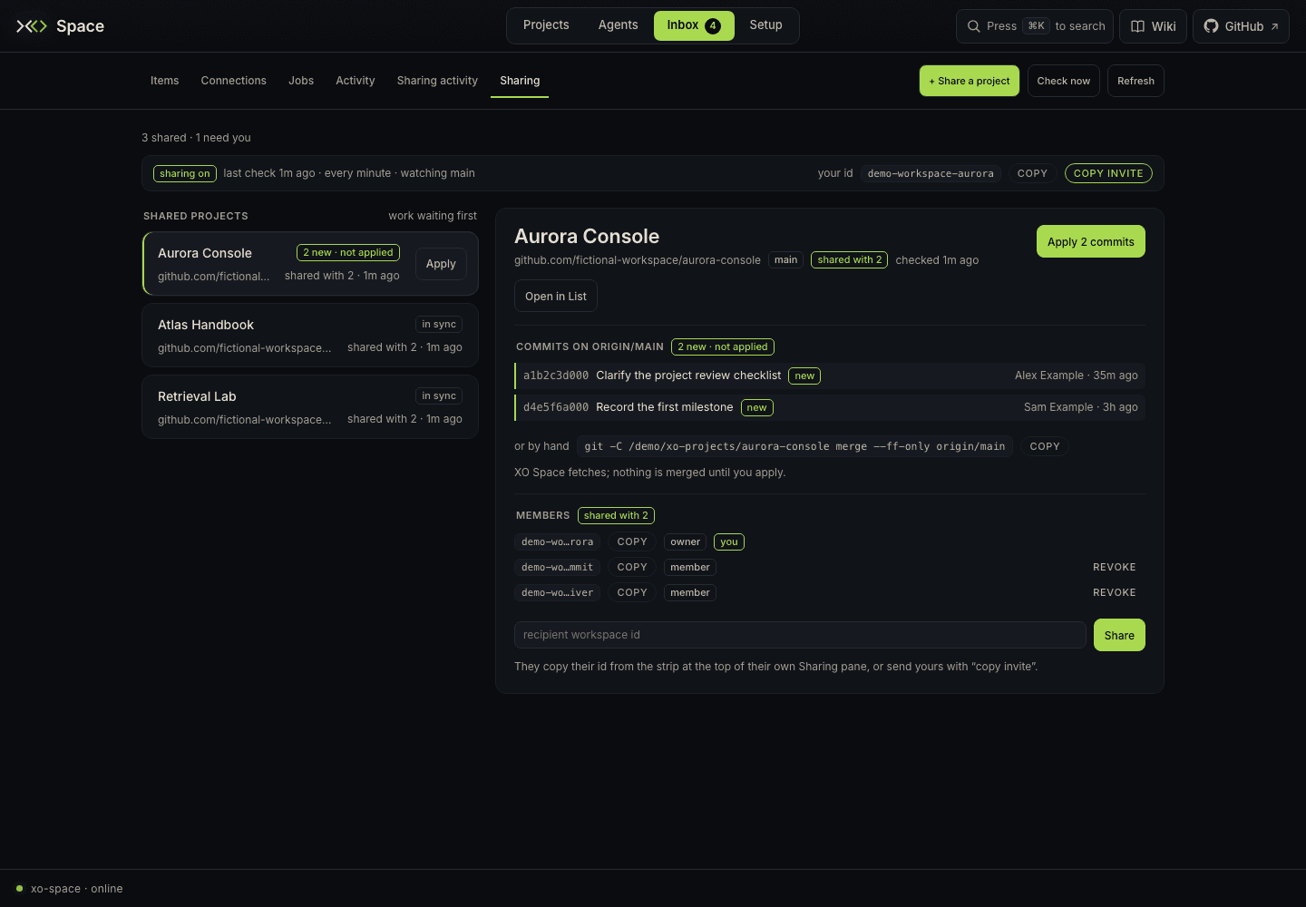
Task: Copy your workspace id in the top strip
Action: (1032, 173)
